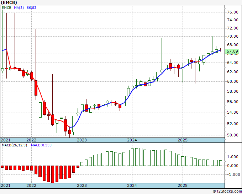Click the 0.000 MACD axis label

233,166
